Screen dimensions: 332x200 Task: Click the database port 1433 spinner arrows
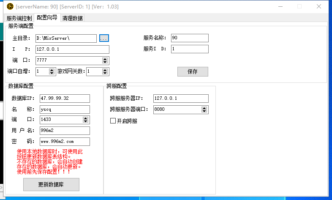87,120
